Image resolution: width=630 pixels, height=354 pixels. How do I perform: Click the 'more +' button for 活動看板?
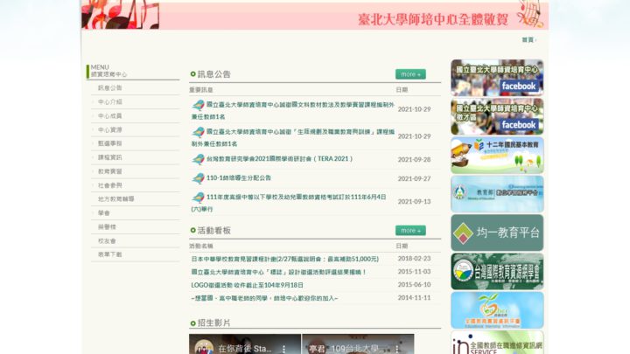tap(410, 231)
